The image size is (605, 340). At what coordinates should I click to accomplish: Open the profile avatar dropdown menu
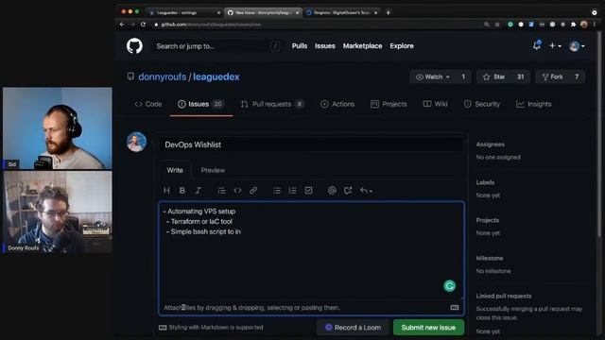pos(577,46)
